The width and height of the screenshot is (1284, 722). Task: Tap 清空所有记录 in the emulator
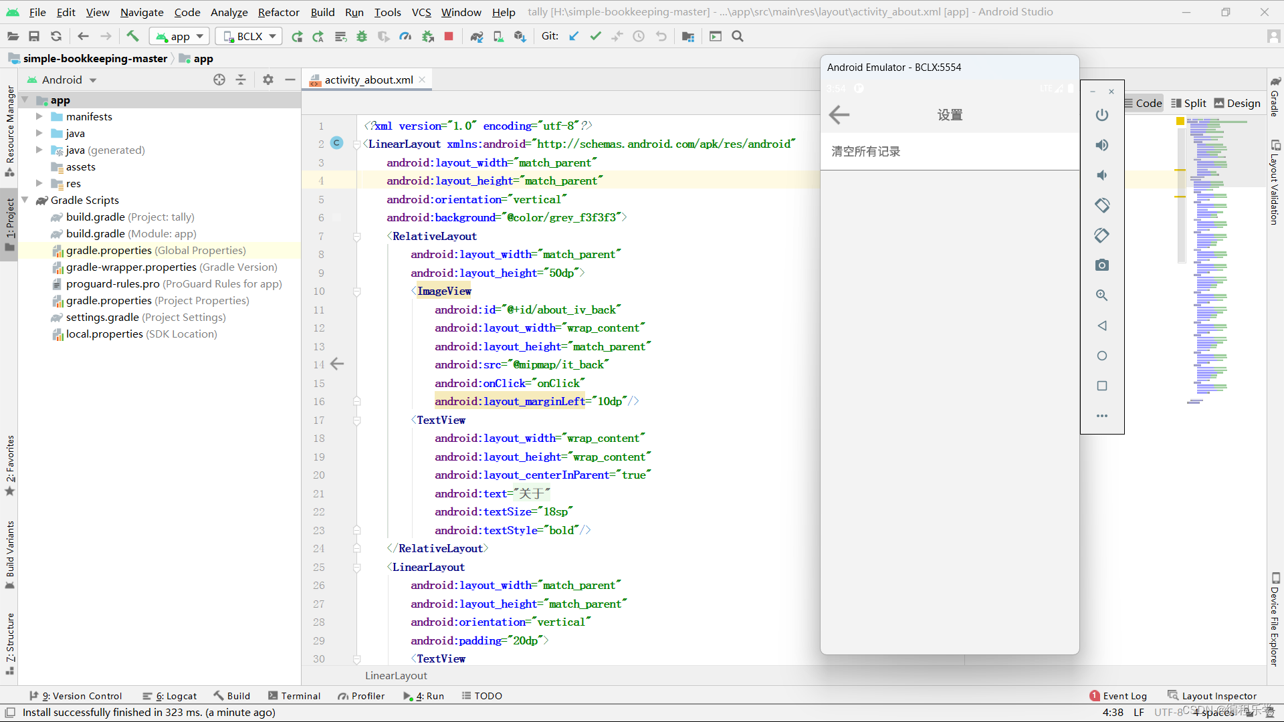[x=866, y=152]
